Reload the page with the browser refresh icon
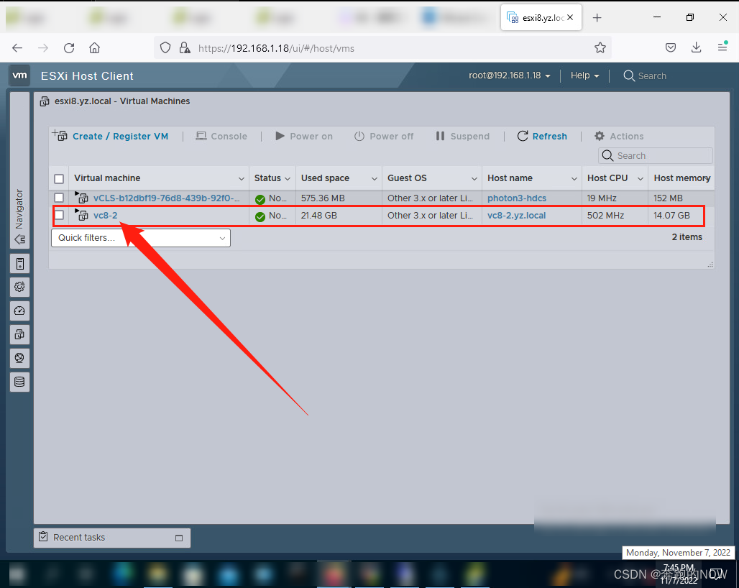The width and height of the screenshot is (739, 588). 69,48
